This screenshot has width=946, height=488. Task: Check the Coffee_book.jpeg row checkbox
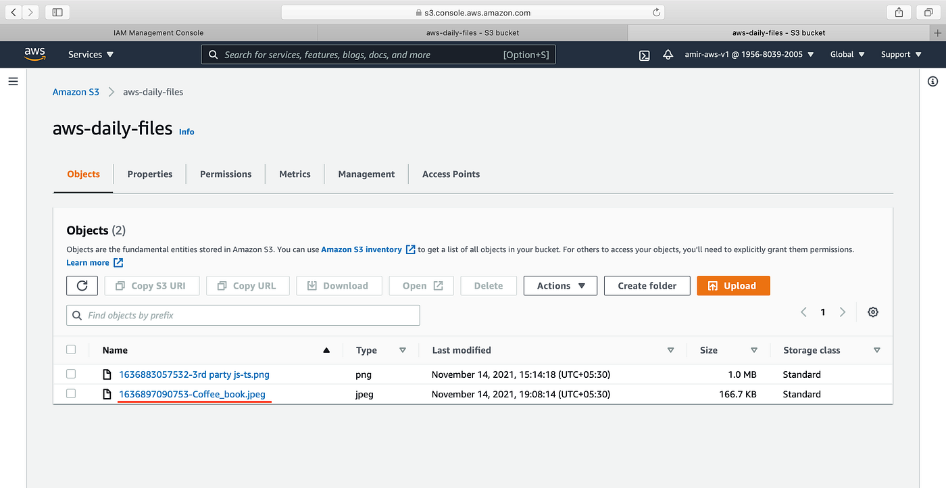click(x=71, y=393)
